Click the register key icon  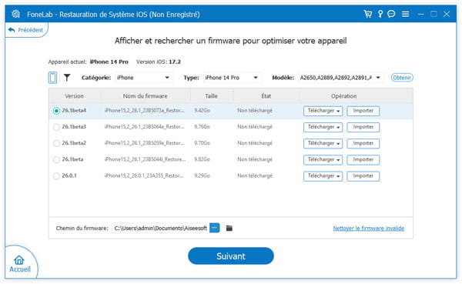(380, 14)
